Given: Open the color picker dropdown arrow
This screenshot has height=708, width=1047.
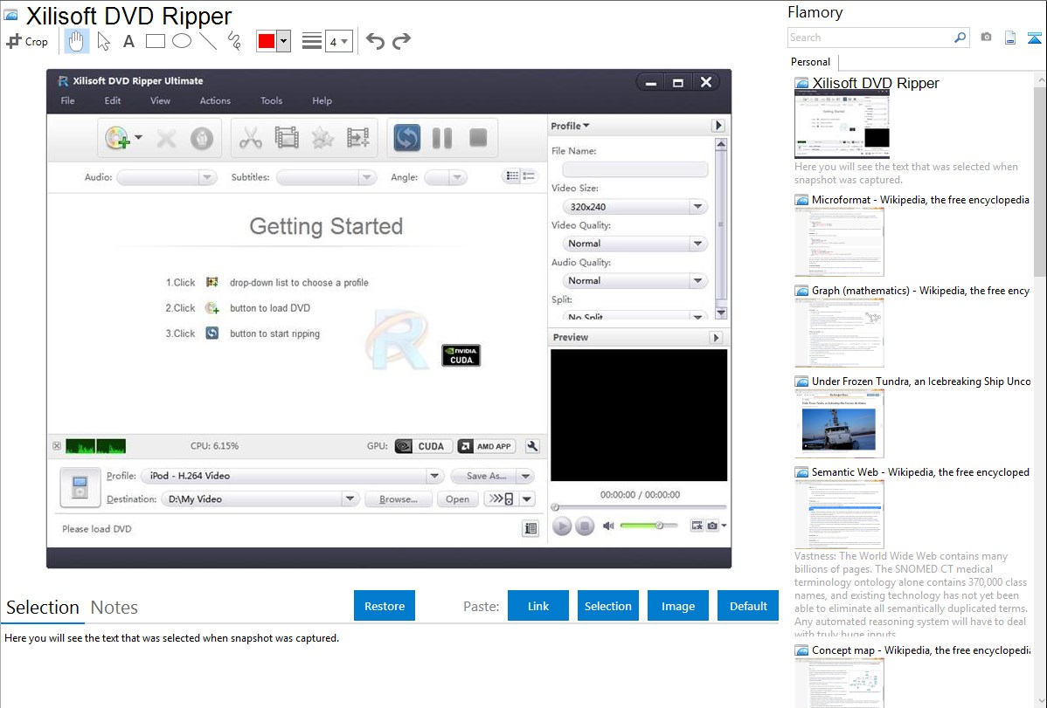Looking at the screenshot, I should click(283, 41).
